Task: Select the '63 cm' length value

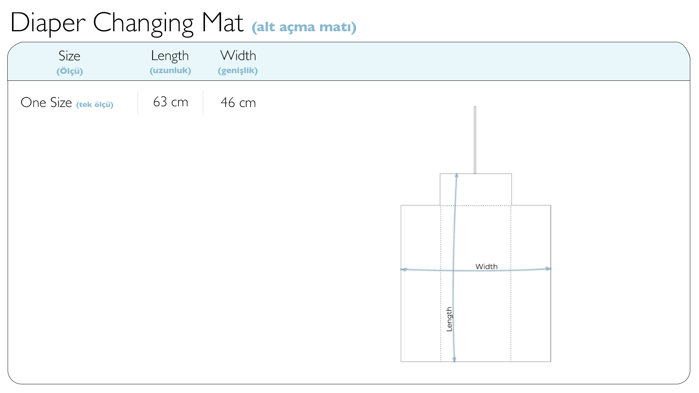Action: click(170, 102)
